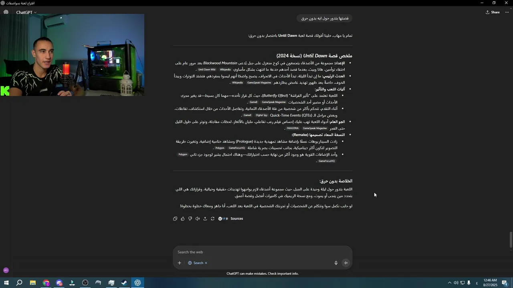Click the user profile avatar at bottom left
Screen dimensions: 513x288
(x=6, y=270)
